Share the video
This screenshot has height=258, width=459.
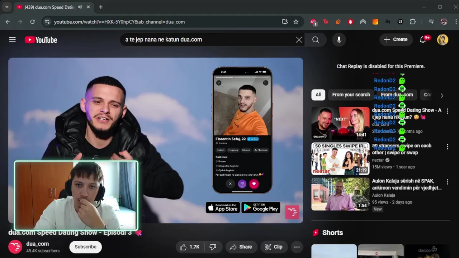point(241,247)
